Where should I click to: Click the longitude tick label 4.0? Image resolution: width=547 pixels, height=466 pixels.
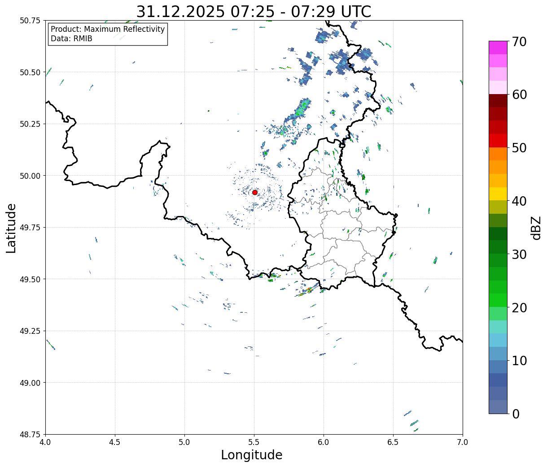(x=45, y=442)
